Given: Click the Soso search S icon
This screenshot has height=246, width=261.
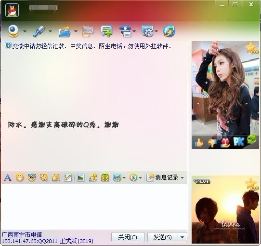Looking at the screenshot, I should click(x=133, y=178).
